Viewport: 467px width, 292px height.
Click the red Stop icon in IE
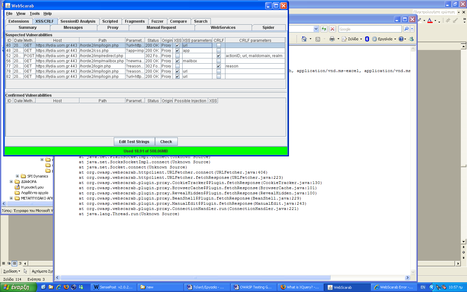click(332, 29)
